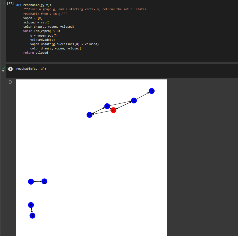
Task: Click node 'd' in the graph plot
Action: (107, 106)
